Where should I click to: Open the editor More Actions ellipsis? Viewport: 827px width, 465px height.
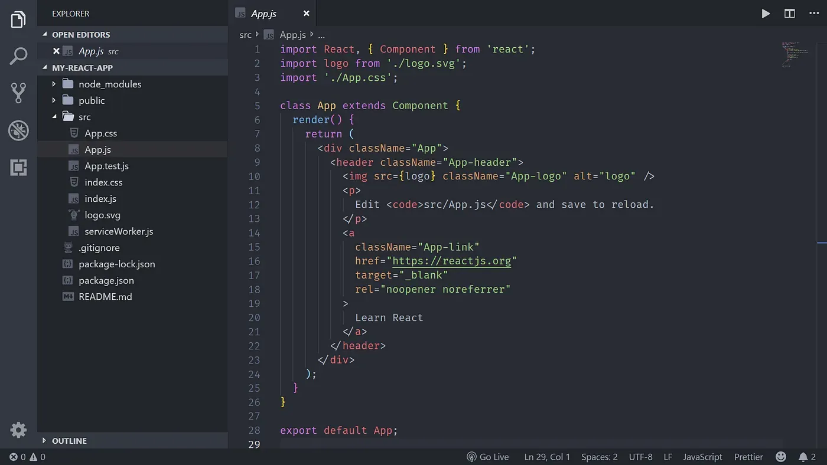pos(813,14)
